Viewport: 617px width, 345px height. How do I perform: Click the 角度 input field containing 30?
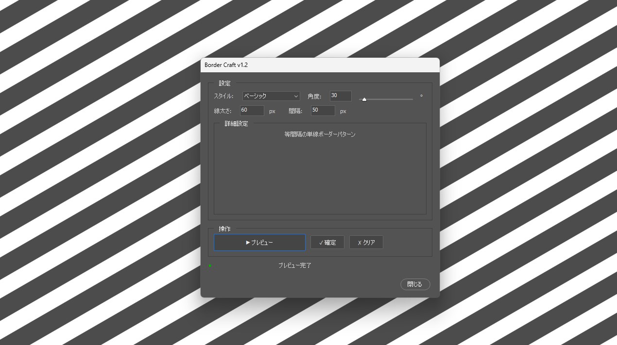pos(340,96)
